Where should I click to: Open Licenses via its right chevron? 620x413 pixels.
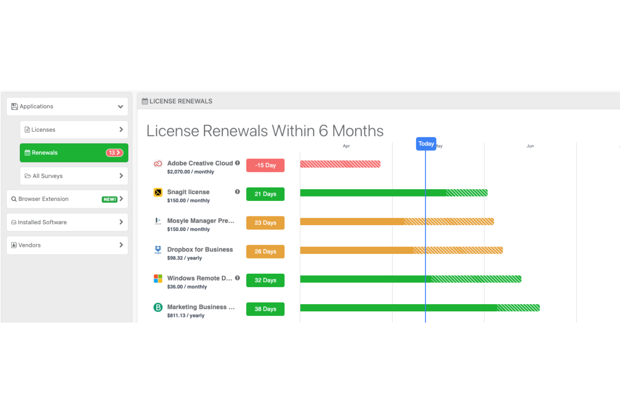[x=121, y=130]
